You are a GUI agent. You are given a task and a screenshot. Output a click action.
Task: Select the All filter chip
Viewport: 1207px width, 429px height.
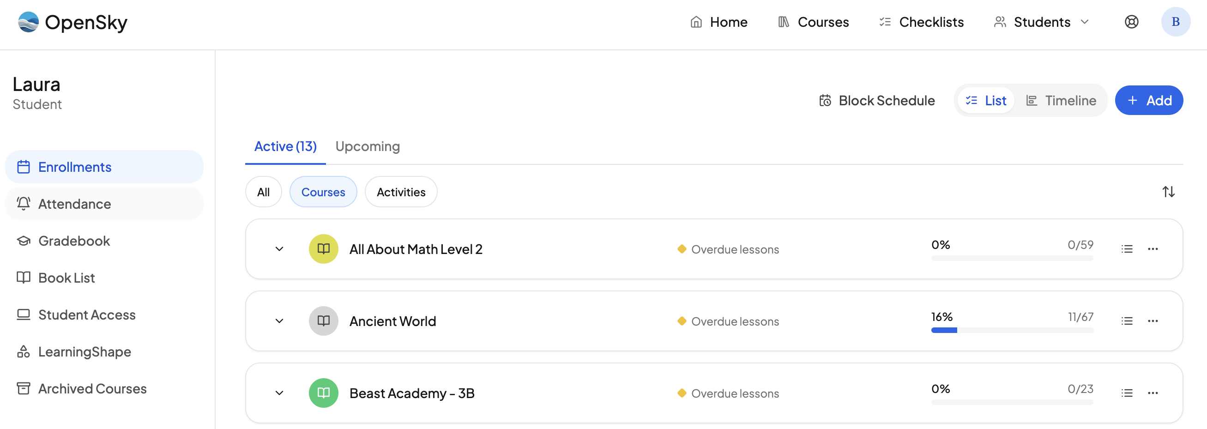tap(263, 192)
